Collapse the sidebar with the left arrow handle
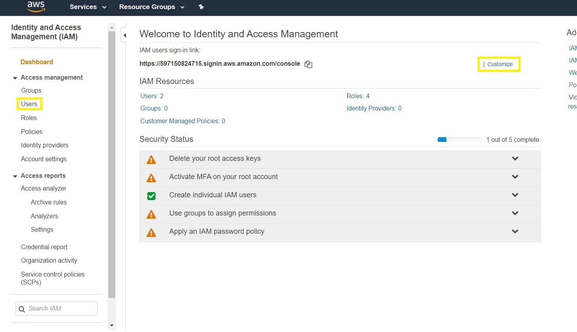Viewport: 577px width, 332px height. pyautogui.click(x=124, y=35)
